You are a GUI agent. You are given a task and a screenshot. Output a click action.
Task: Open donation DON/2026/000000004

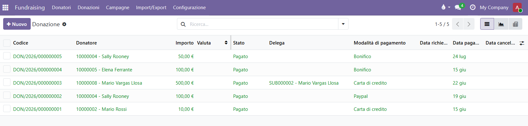pyautogui.click(x=37, y=69)
